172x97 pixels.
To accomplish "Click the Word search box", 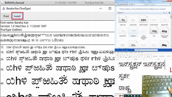I will point(146,50).
